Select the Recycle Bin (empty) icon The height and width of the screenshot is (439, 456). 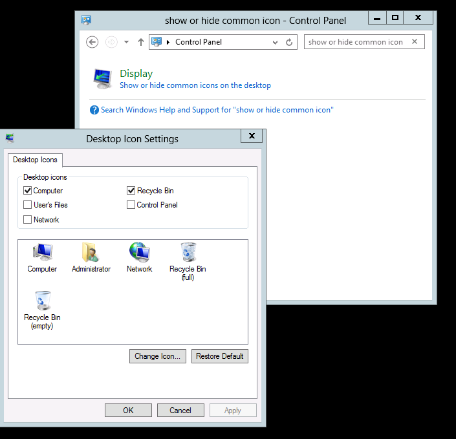coord(43,301)
